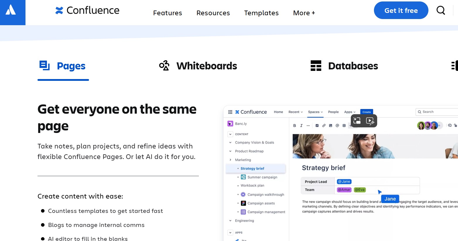Viewport: 458px width, 241px height.
Task: Click the table icon in demo editor toolbar
Action: pos(344,126)
